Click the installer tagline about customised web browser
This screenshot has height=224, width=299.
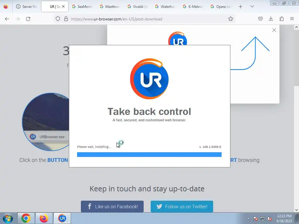(x=149, y=120)
